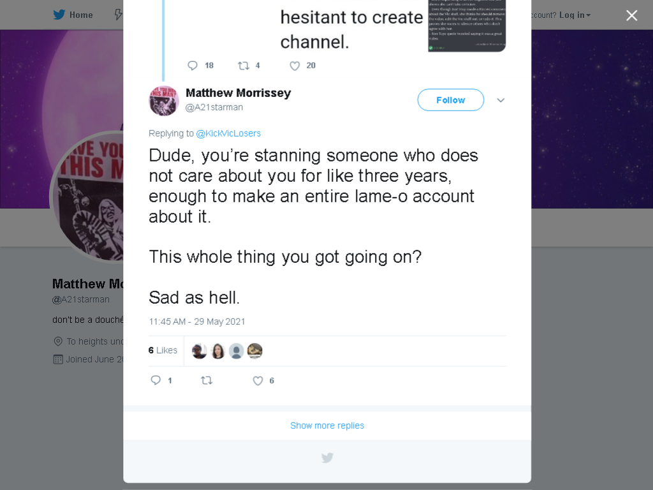Like Matthew Morrissey's tweet with heart icon
Screen dimensions: 653x490
click(x=258, y=380)
